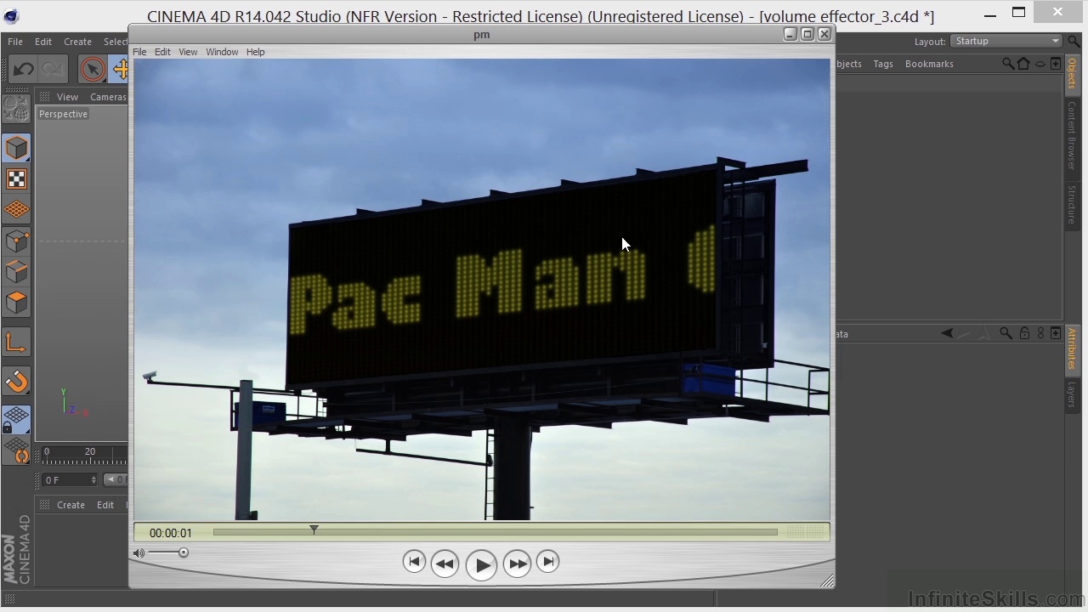1088x612 pixels.
Task: Click the Planar Workplane icon
Action: [16, 450]
